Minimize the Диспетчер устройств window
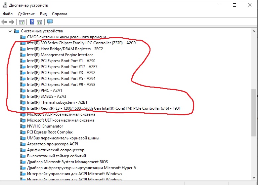 pyautogui.click(x=220, y=5)
